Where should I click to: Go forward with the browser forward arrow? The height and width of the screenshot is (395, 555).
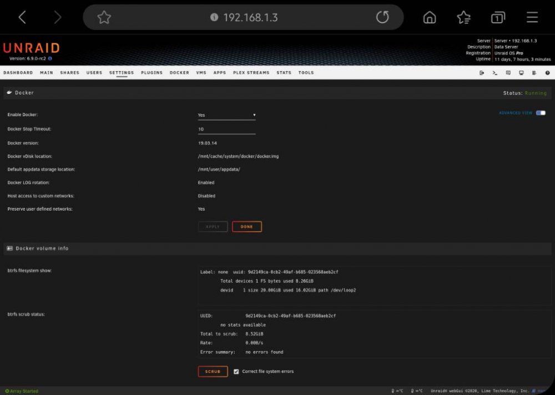(x=57, y=17)
